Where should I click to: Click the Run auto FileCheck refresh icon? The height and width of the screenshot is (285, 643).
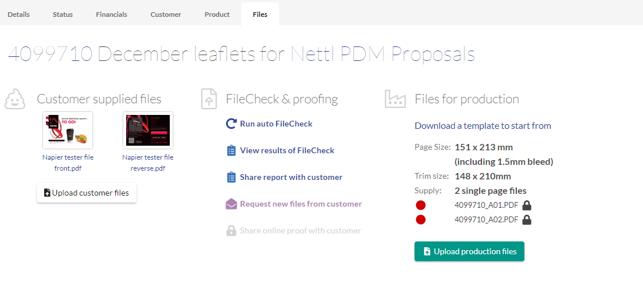point(231,124)
